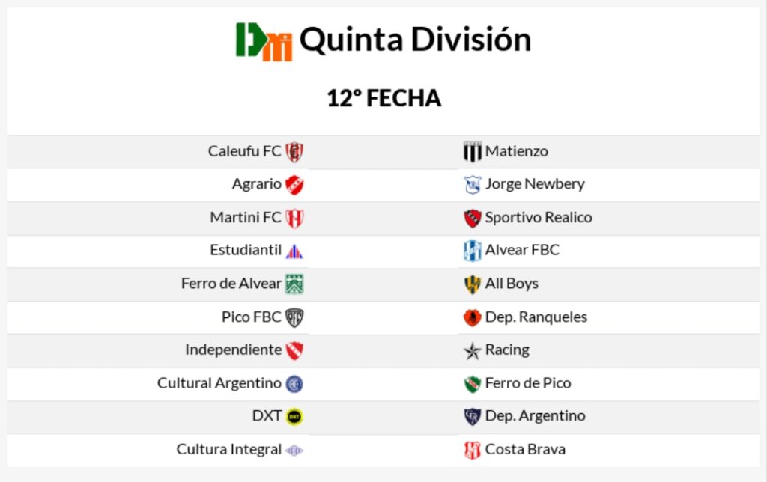Click the All Boys crest icon
The height and width of the screenshot is (482, 767).
[x=472, y=284]
